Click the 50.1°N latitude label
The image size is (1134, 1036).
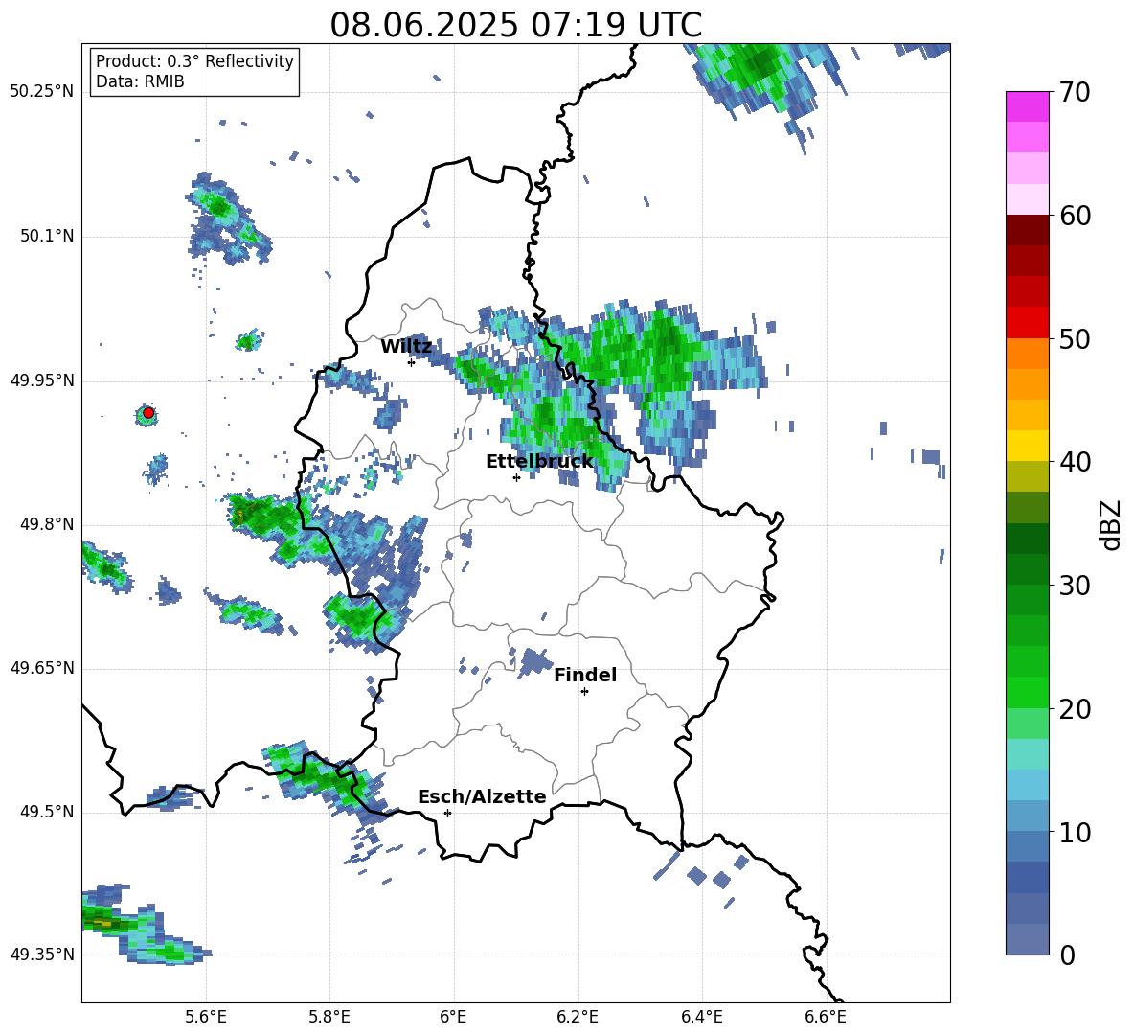tap(47, 236)
